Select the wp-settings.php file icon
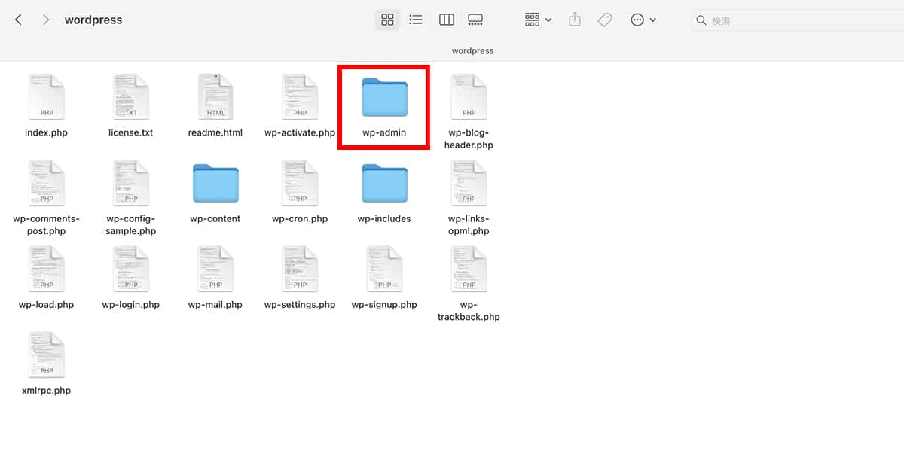This screenshot has width=904, height=472. click(x=300, y=269)
